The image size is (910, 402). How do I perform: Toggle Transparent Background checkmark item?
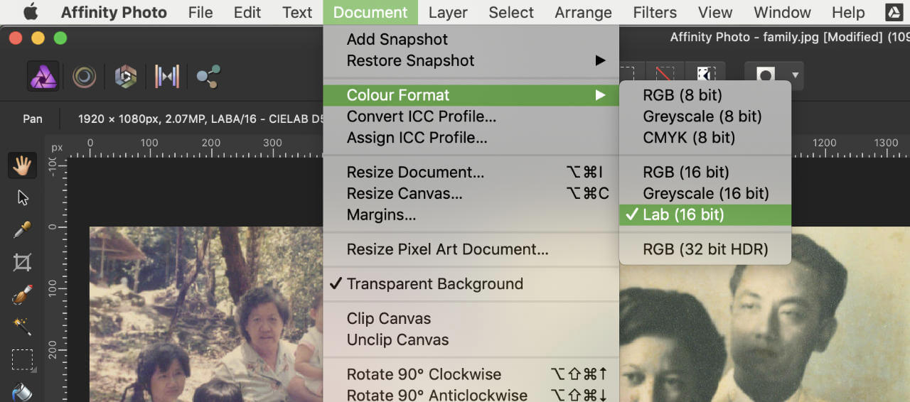click(x=471, y=284)
